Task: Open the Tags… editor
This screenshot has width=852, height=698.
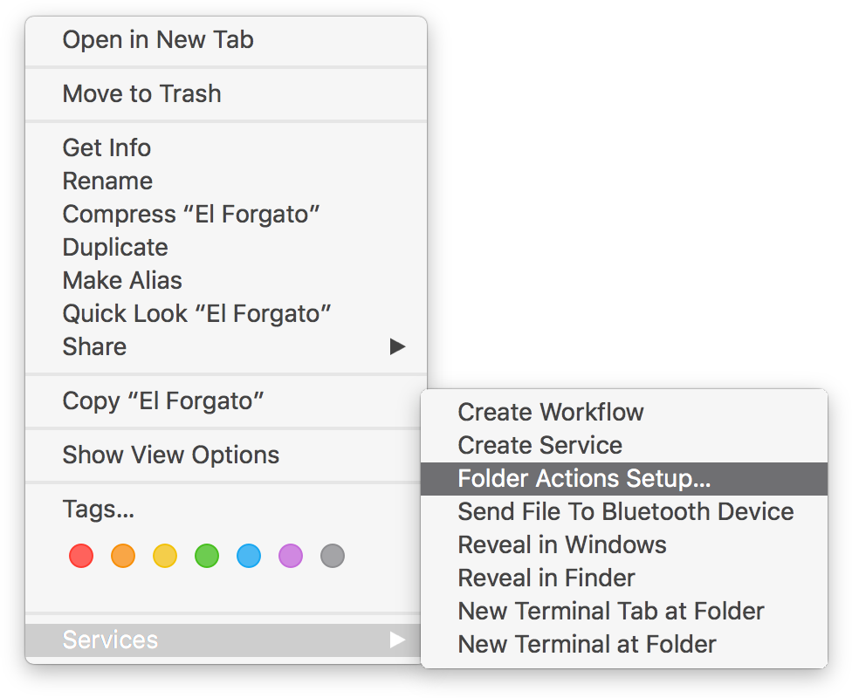Action: tap(226, 509)
